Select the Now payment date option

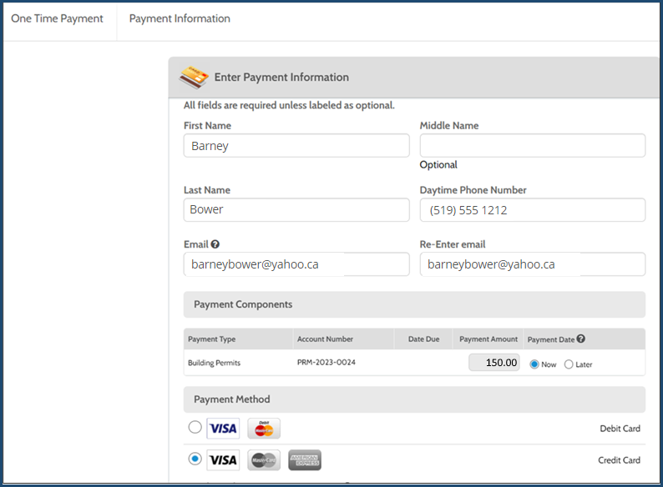(x=535, y=364)
